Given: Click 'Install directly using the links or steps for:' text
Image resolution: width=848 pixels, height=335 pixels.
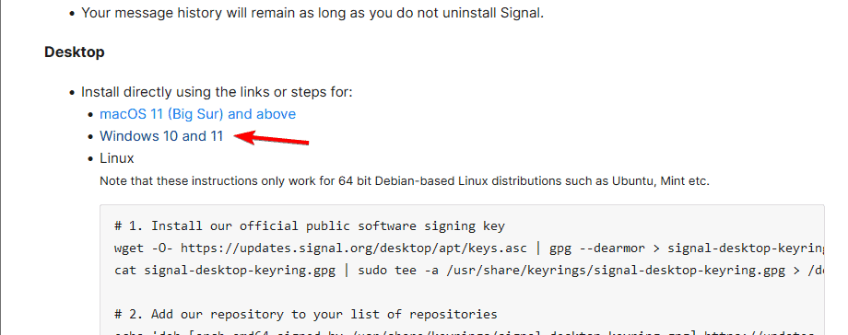Looking at the screenshot, I should coord(217,92).
